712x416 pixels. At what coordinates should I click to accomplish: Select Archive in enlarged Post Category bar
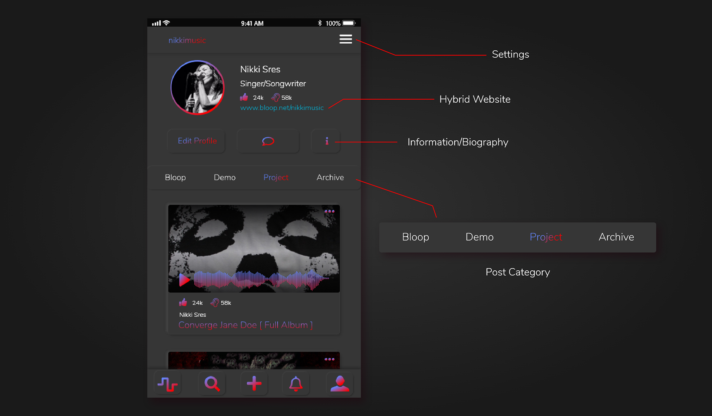coord(616,237)
